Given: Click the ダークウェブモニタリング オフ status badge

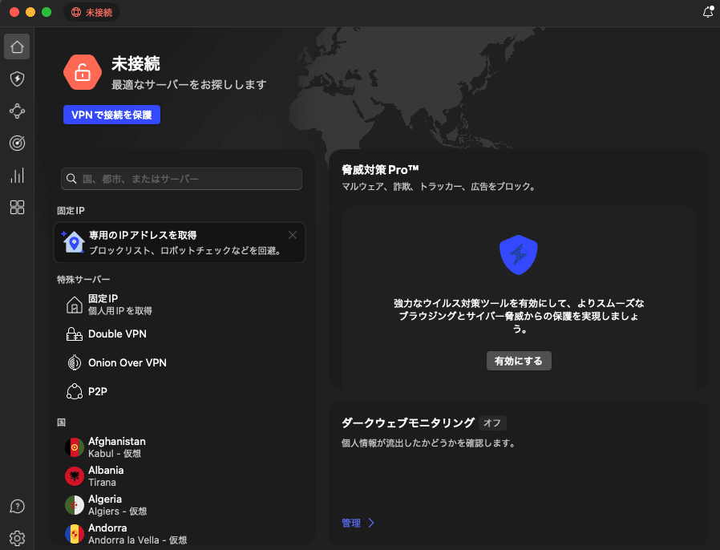Looking at the screenshot, I should point(492,423).
